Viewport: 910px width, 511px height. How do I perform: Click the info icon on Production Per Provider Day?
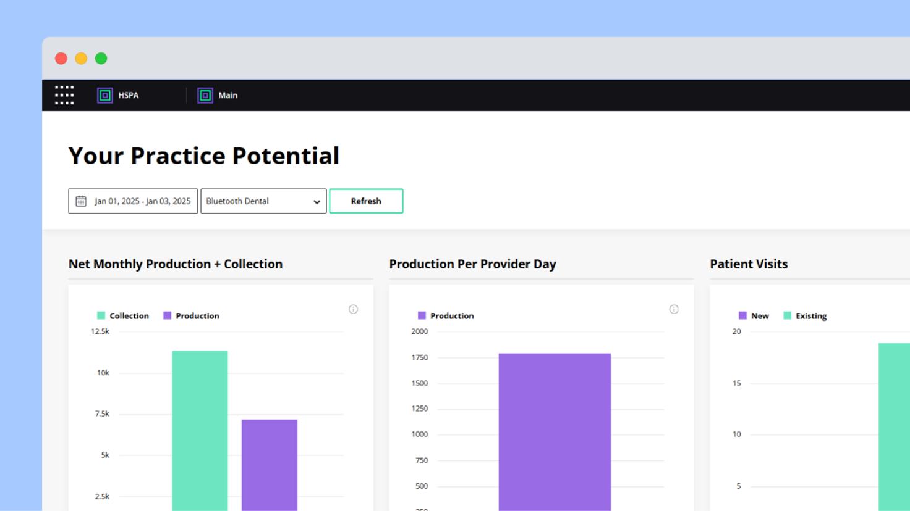(x=674, y=309)
